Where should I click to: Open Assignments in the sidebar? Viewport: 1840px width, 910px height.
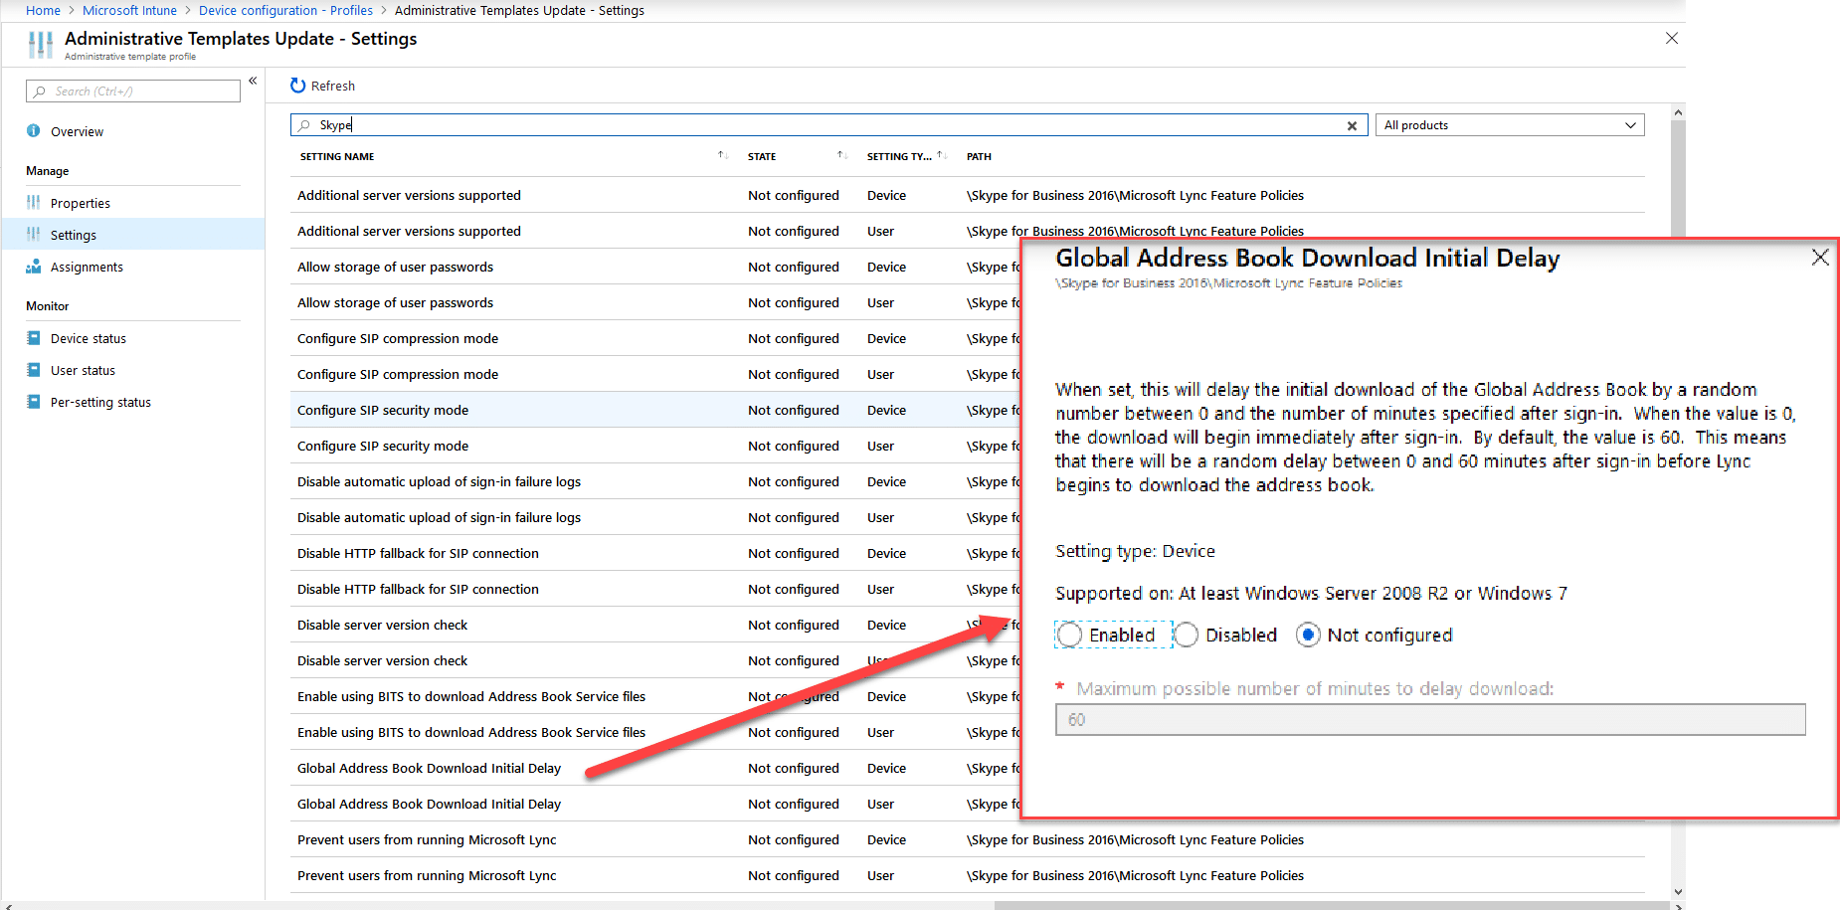pos(87,267)
